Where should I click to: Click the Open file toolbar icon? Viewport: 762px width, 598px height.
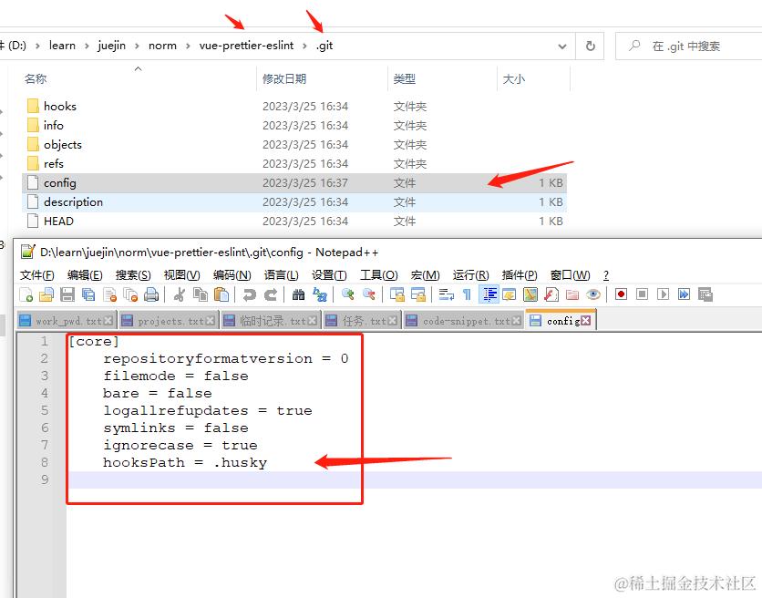click(x=46, y=294)
